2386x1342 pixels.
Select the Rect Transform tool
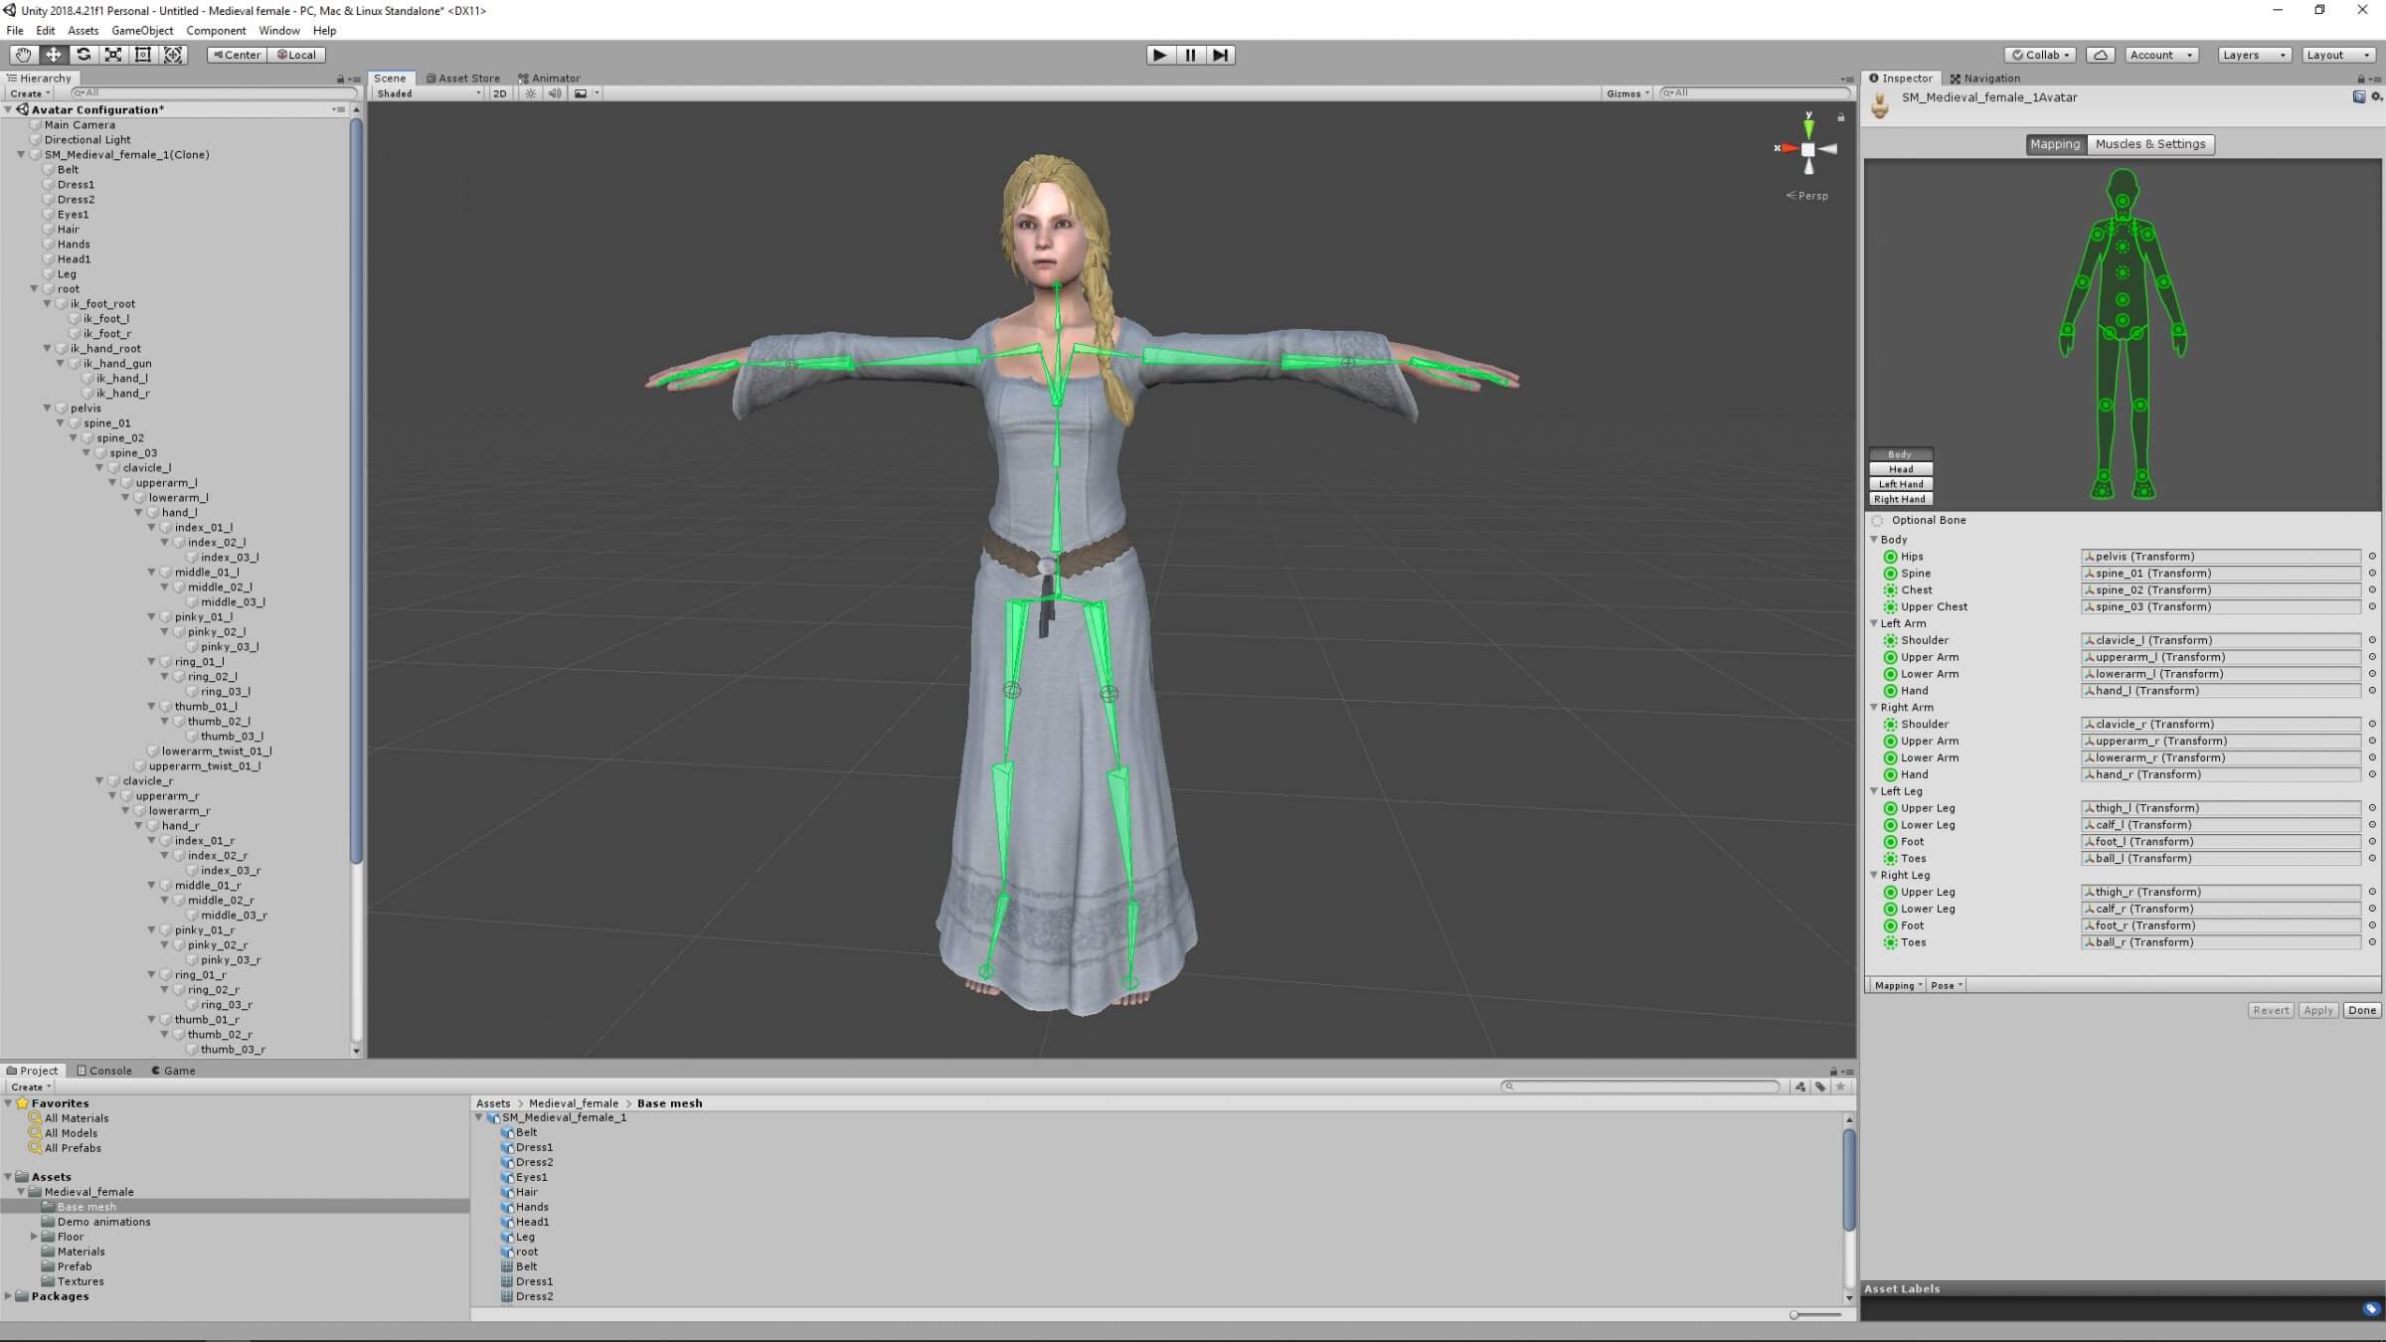pos(143,55)
